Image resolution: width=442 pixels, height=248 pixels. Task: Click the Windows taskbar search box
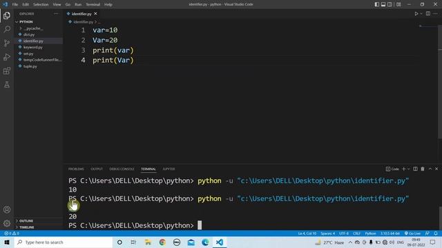coord(63,242)
